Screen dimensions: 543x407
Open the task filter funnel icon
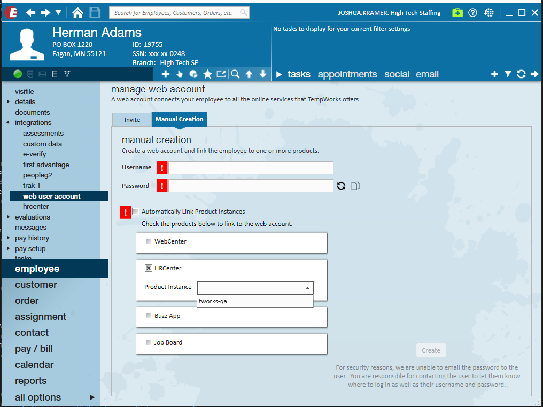[508, 74]
